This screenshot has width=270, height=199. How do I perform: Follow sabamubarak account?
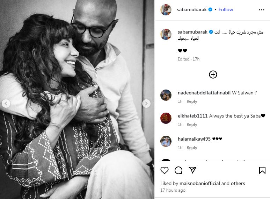click(x=226, y=9)
